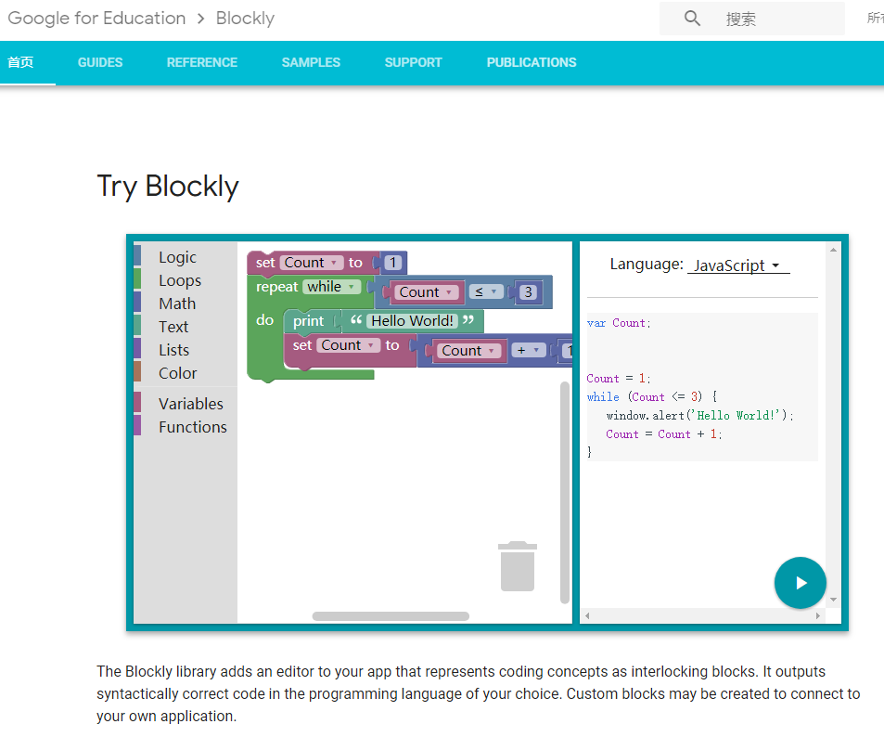
Task: Open the while mode dropdown in repeat block
Action: [331, 287]
